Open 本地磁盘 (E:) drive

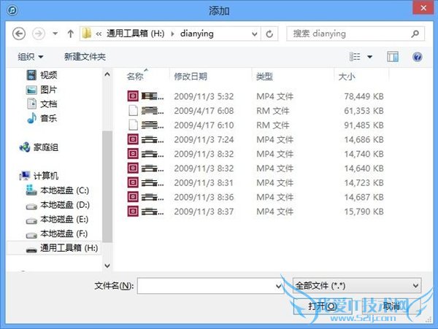pyautogui.click(x=57, y=220)
